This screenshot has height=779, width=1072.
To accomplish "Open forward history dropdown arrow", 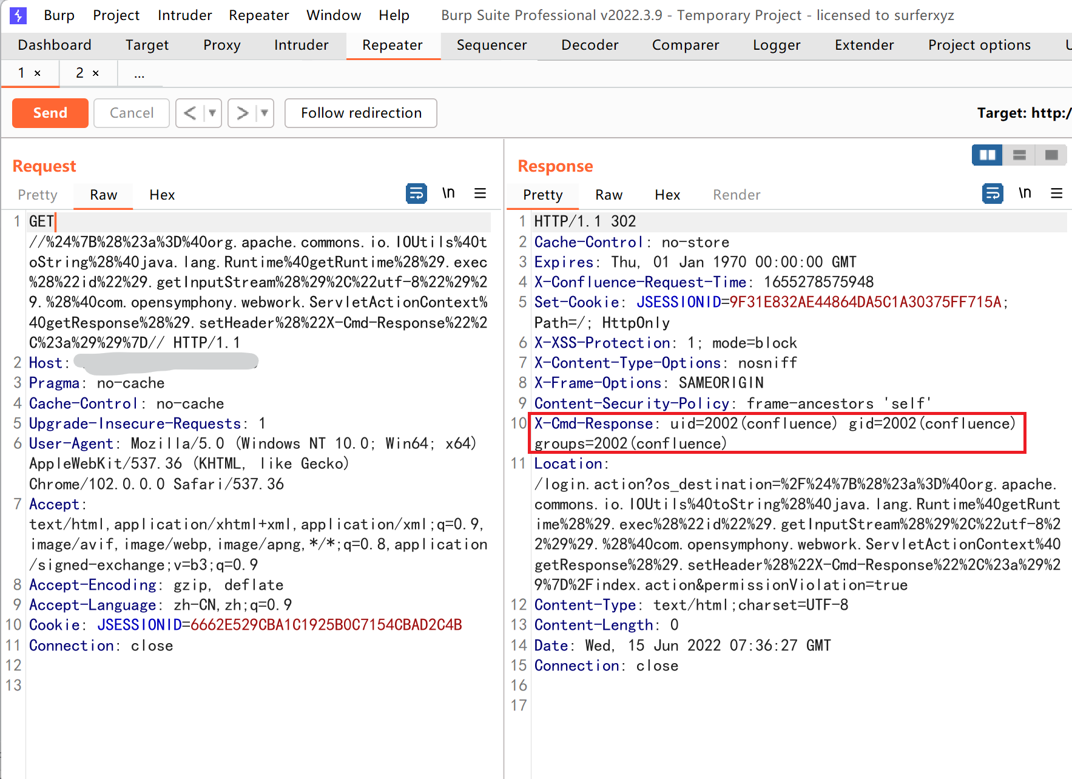I will point(265,113).
